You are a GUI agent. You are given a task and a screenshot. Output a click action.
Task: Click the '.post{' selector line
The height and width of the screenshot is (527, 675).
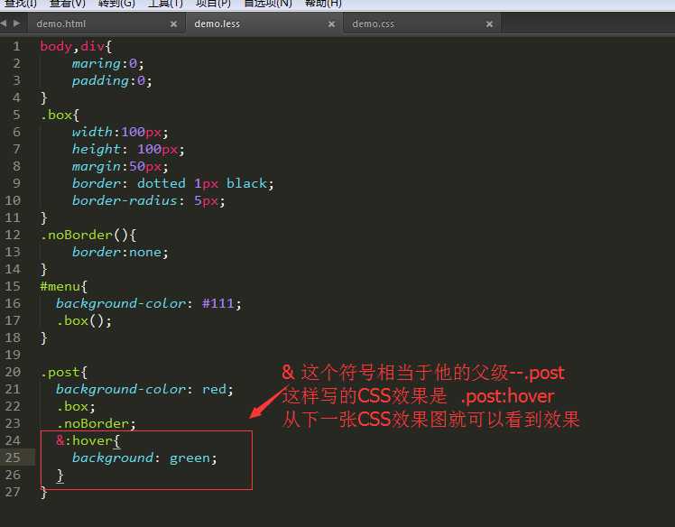tap(64, 373)
